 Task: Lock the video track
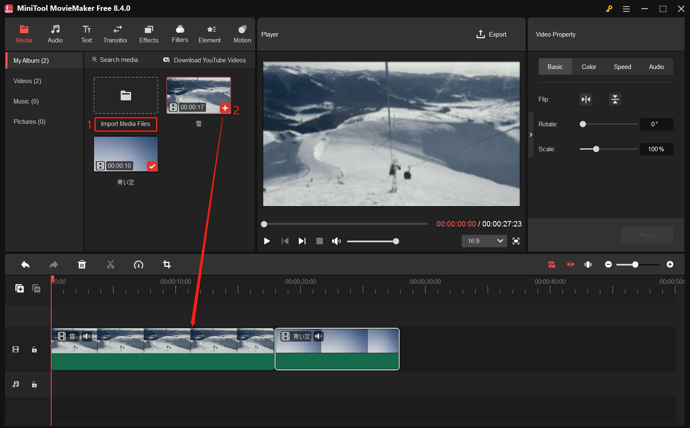pyautogui.click(x=34, y=349)
